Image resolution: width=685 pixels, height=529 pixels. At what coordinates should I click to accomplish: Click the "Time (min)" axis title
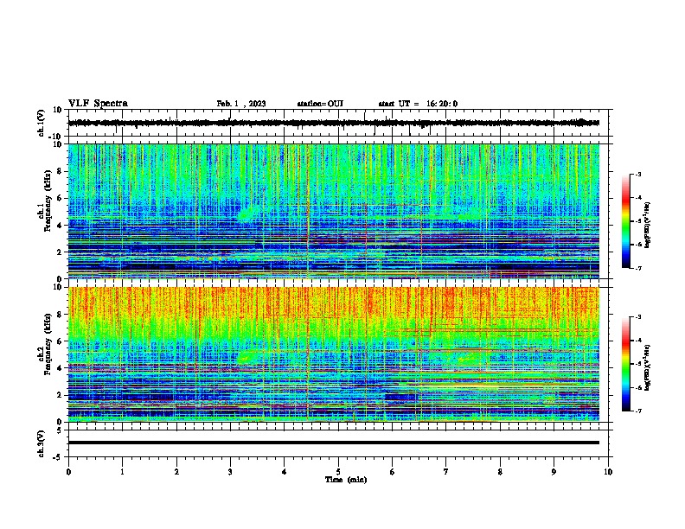click(x=346, y=480)
